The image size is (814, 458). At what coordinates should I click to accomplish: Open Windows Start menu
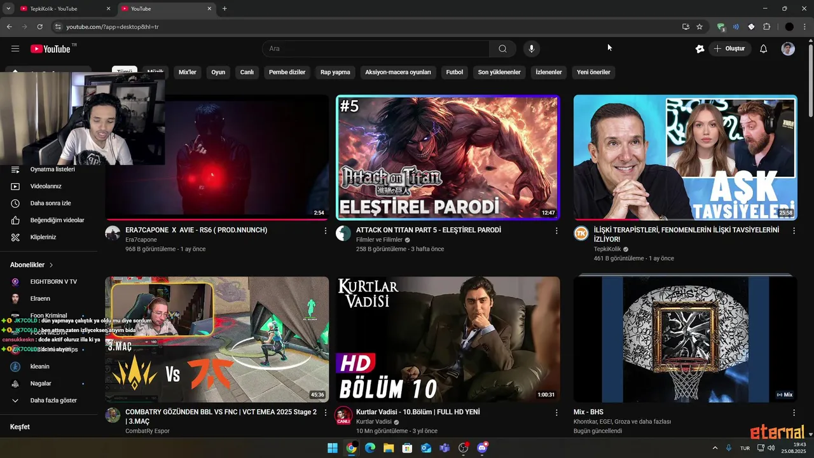[x=333, y=448]
